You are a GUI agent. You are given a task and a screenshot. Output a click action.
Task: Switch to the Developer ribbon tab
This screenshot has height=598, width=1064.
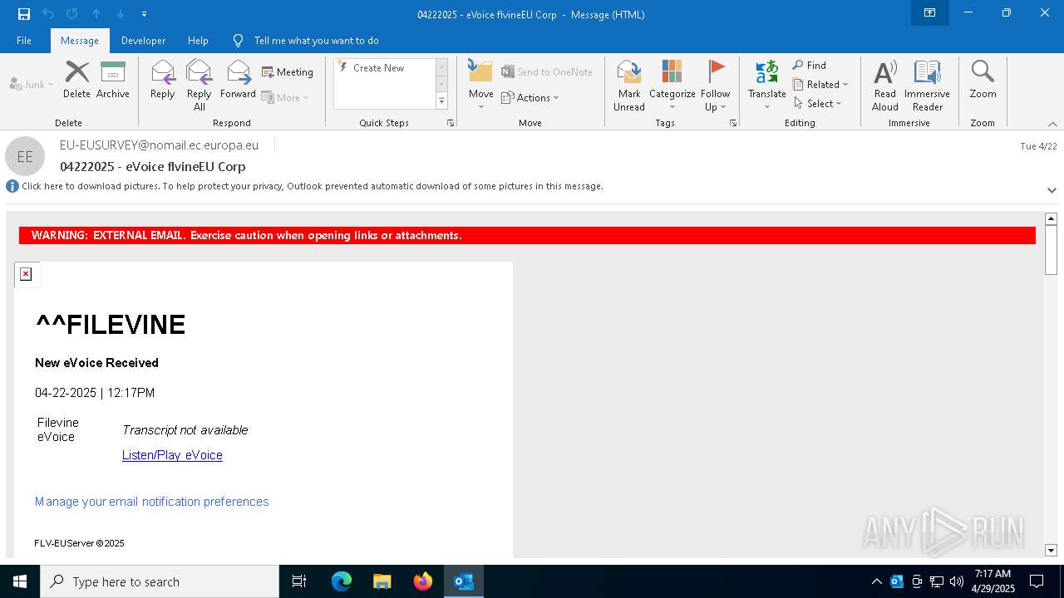coord(143,41)
